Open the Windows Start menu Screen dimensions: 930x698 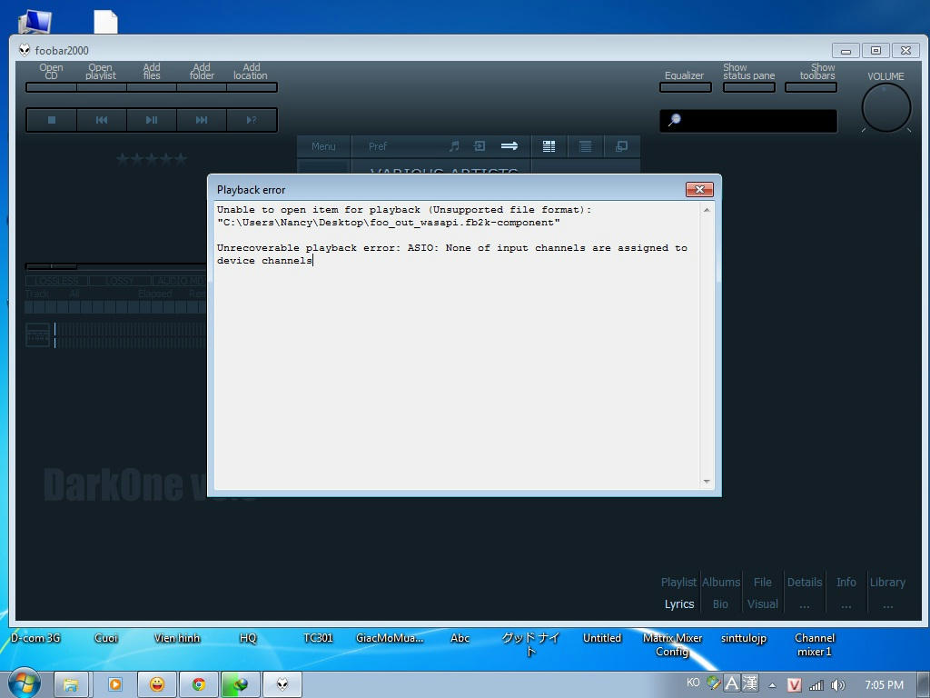(25, 683)
